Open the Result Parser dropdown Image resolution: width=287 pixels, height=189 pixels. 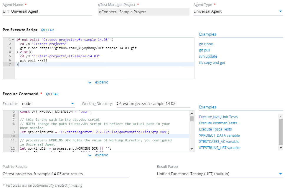click(280, 174)
